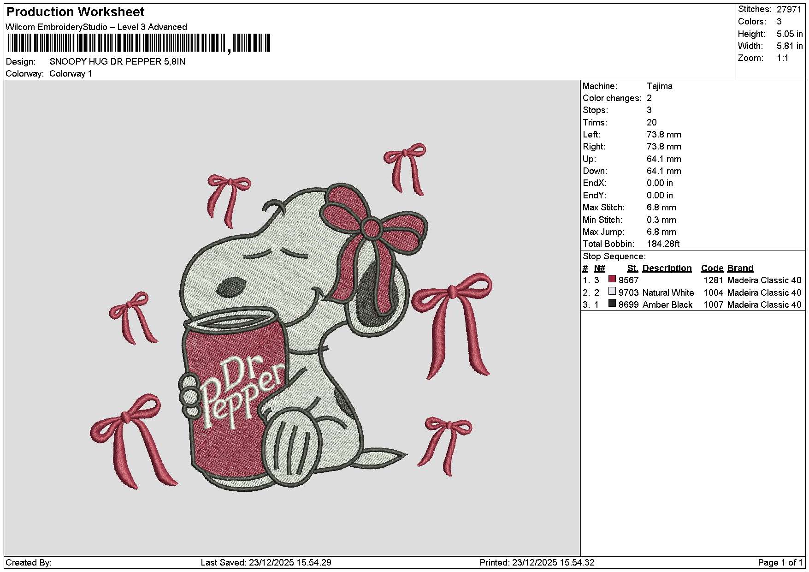Click the 'Production Worksheet' title
Image resolution: width=809 pixels, height=572 pixels.
(x=75, y=12)
